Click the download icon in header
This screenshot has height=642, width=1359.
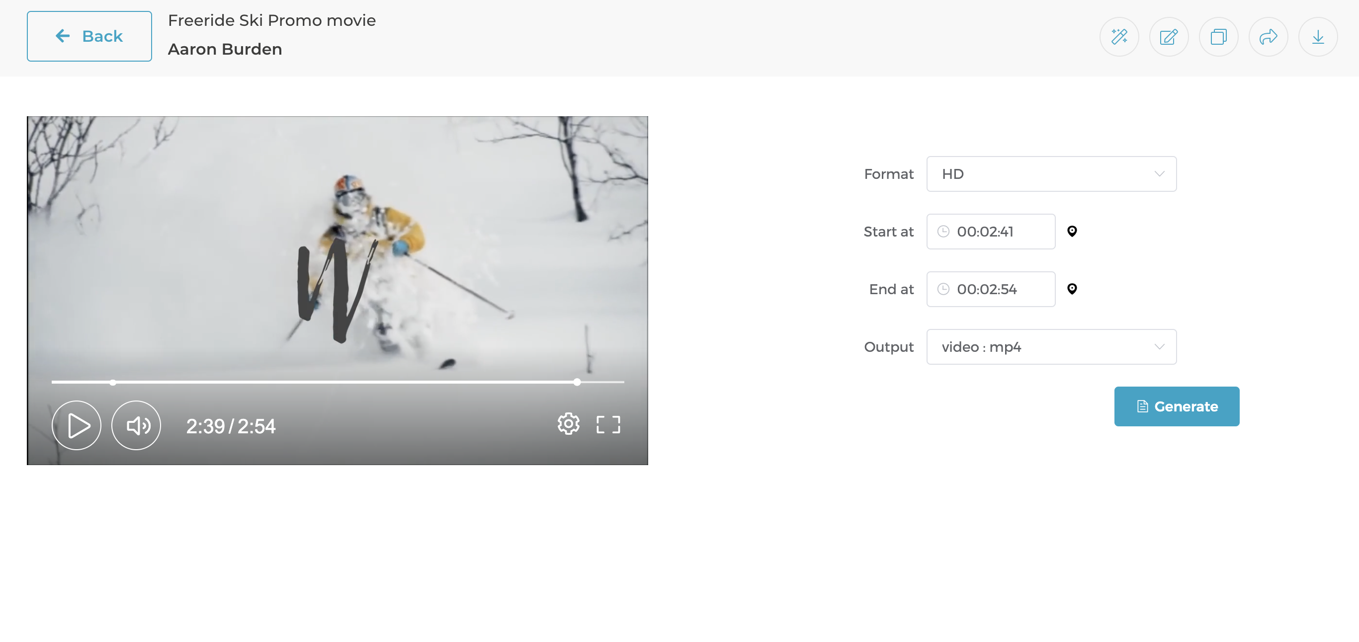(x=1317, y=37)
